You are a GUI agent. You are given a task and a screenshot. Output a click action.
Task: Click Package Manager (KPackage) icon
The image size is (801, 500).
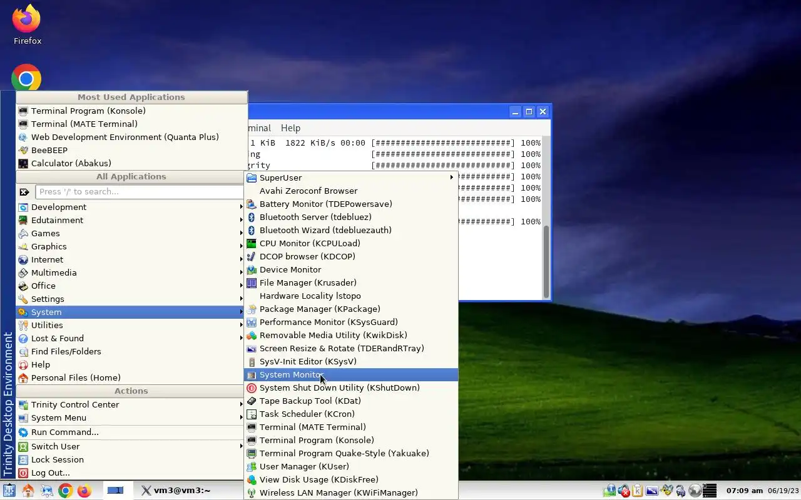pos(252,309)
